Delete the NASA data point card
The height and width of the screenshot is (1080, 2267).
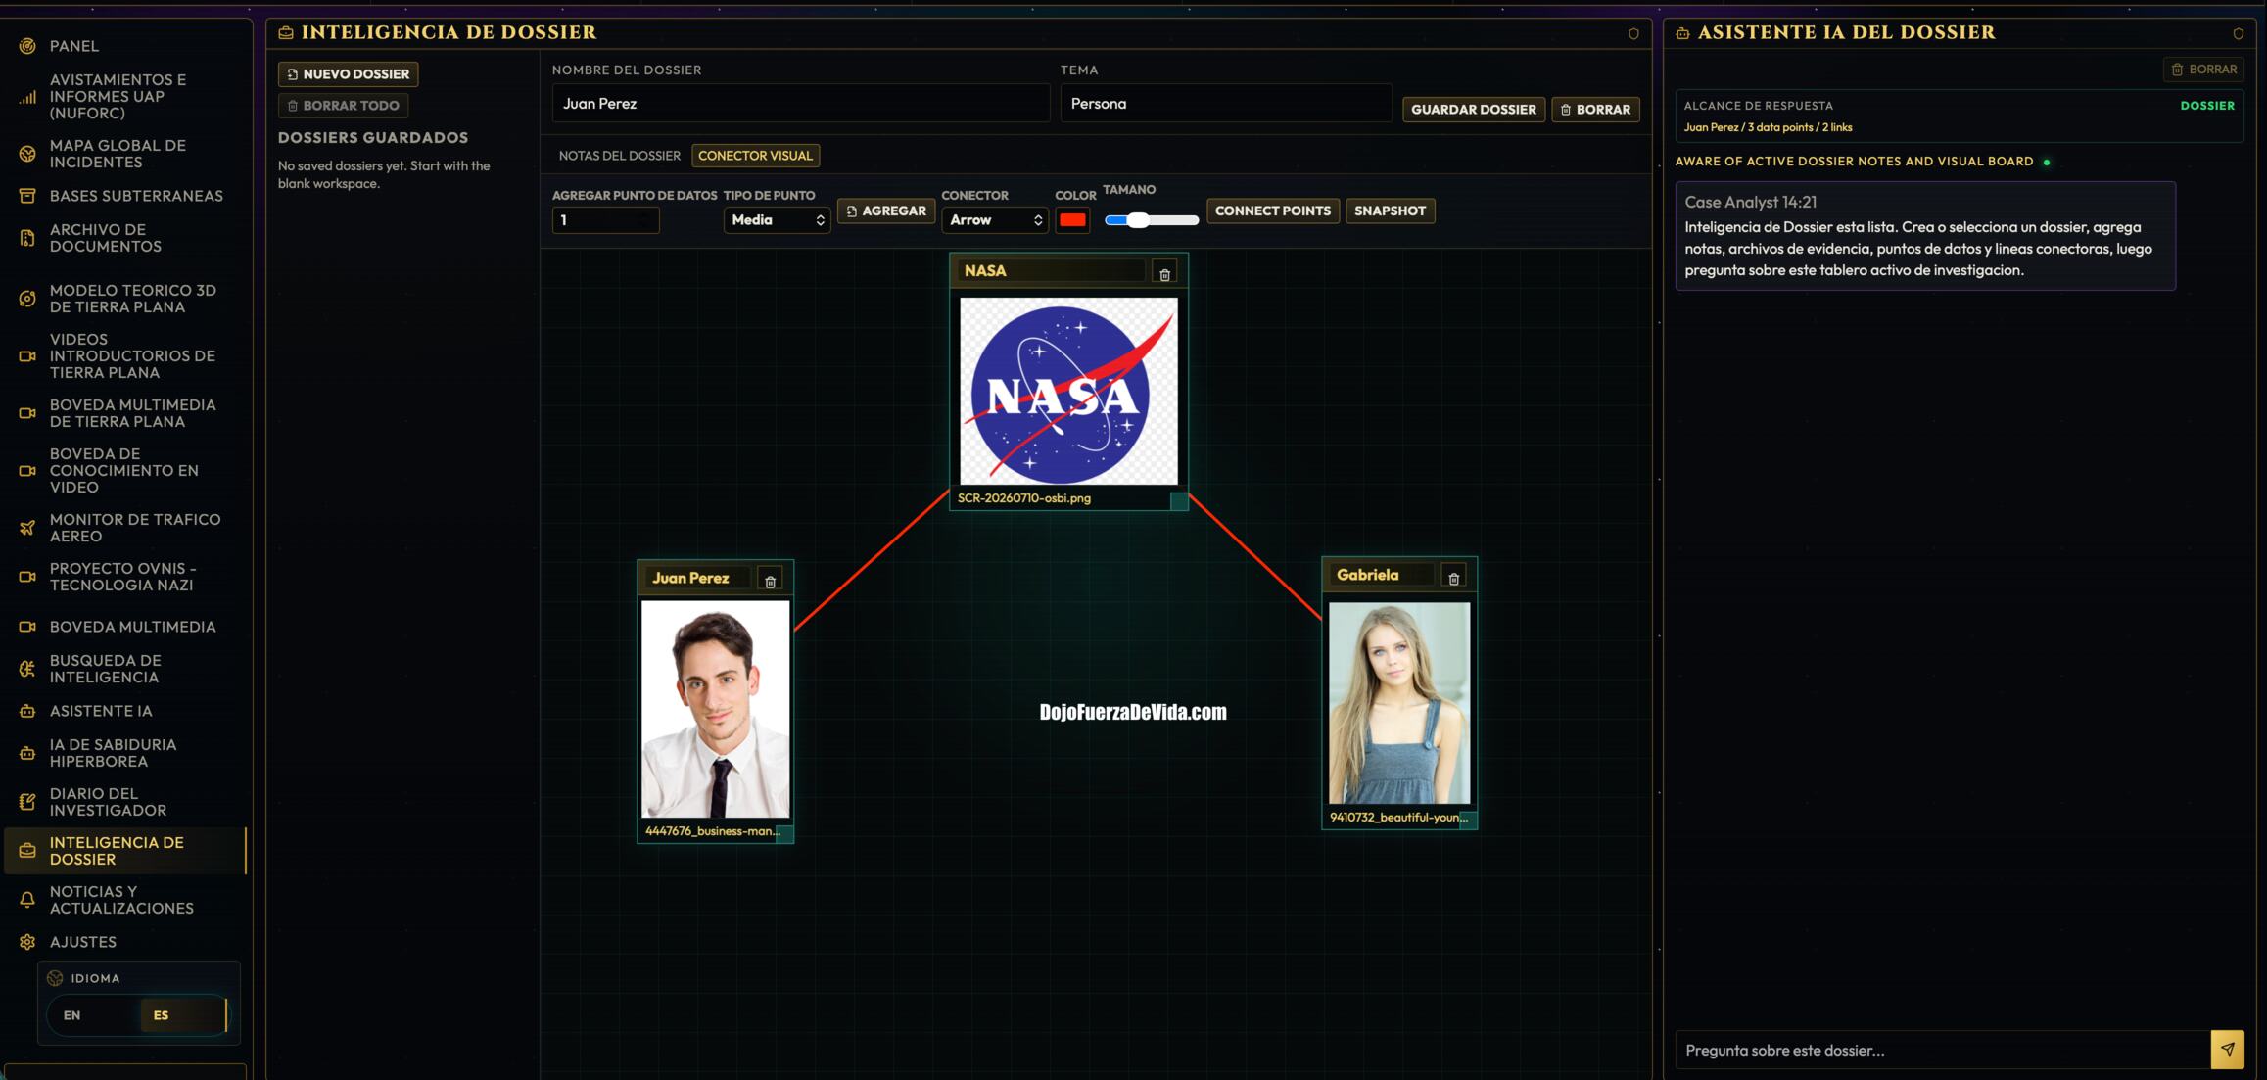pyautogui.click(x=1164, y=274)
